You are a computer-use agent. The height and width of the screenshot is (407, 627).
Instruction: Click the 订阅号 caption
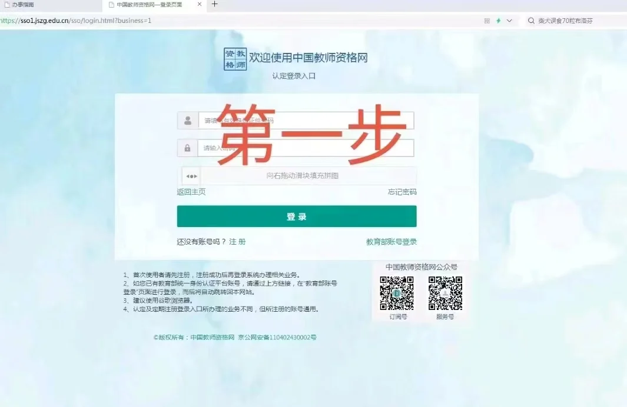pos(398,317)
